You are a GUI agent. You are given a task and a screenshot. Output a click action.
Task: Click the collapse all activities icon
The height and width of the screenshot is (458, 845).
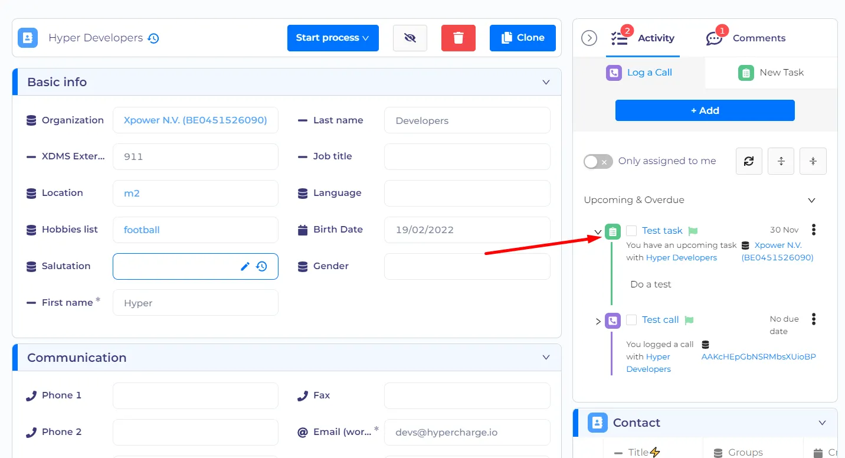point(813,161)
